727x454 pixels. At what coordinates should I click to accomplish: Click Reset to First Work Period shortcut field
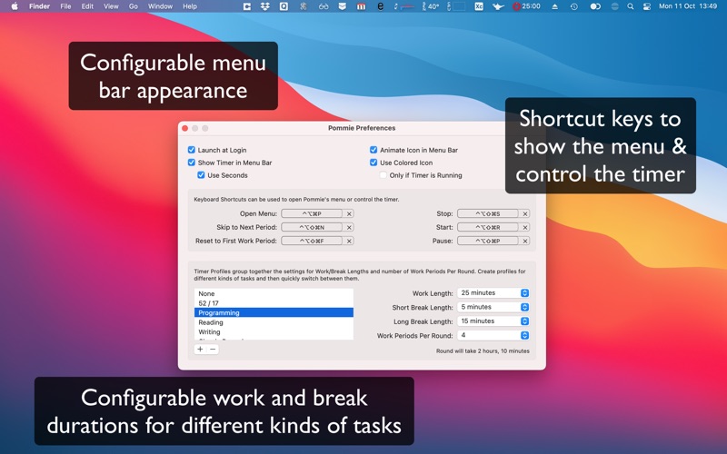click(312, 241)
